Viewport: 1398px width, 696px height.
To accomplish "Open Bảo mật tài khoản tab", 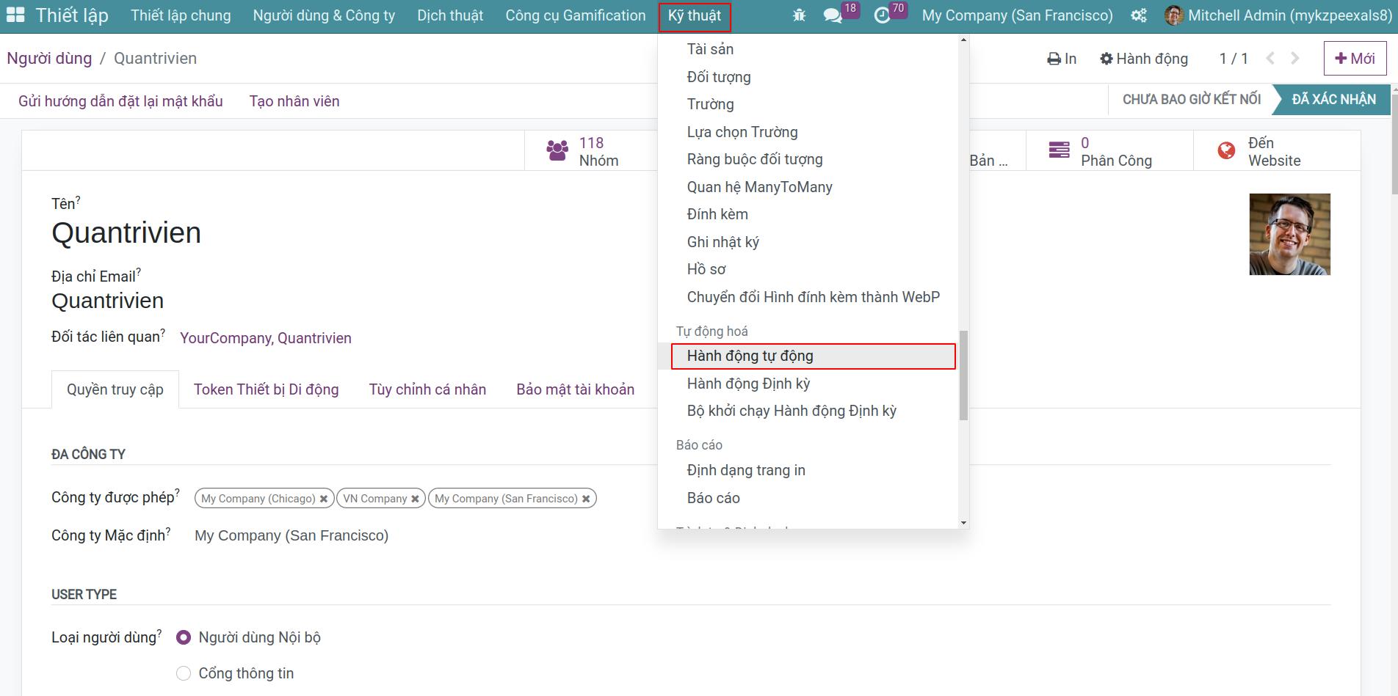I will tap(575, 389).
